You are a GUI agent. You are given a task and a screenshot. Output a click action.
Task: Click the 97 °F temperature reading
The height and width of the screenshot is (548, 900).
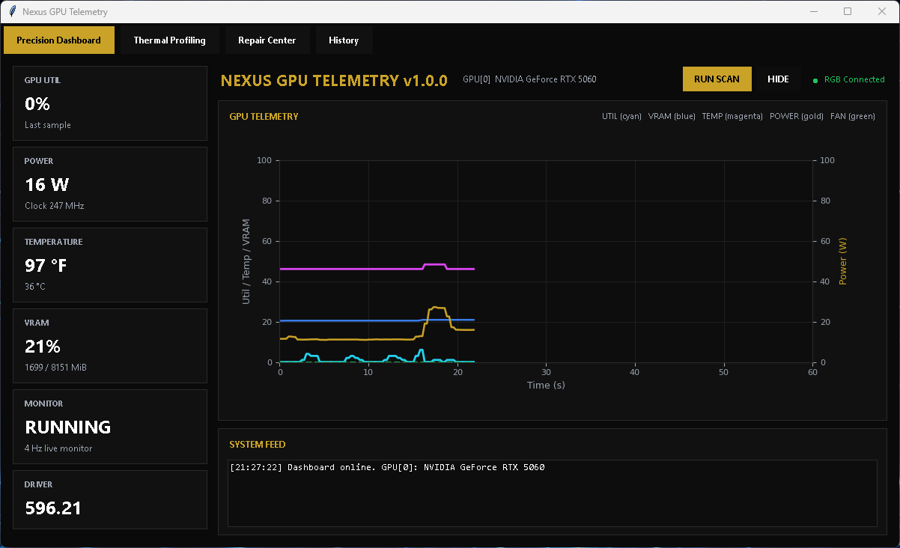[x=46, y=266]
